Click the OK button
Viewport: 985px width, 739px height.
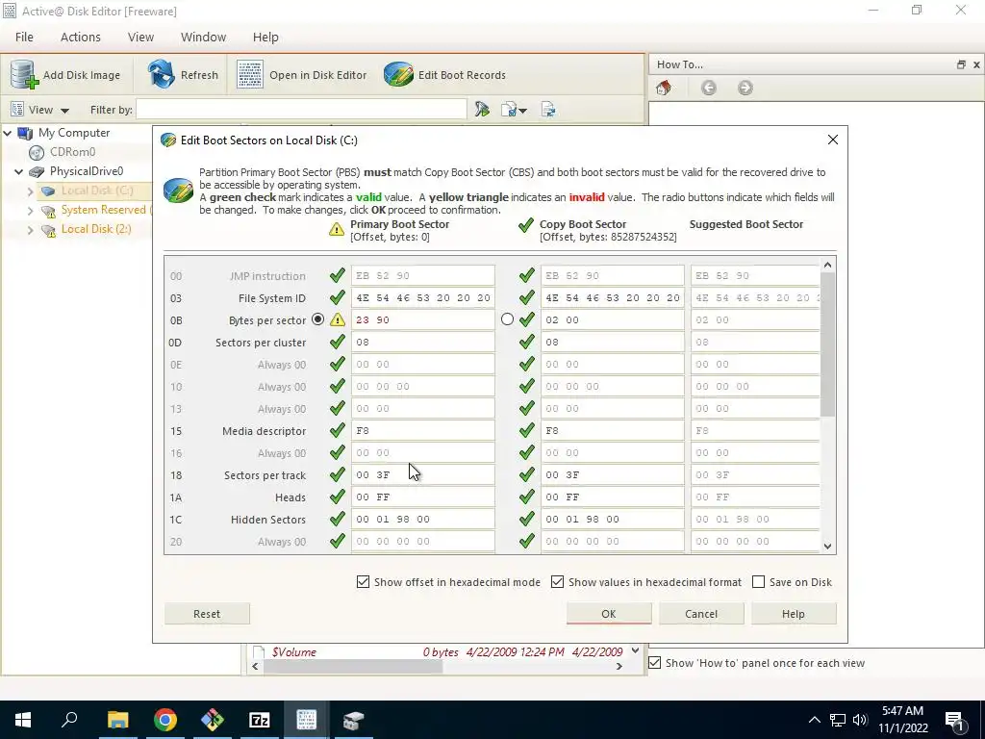coord(609,614)
